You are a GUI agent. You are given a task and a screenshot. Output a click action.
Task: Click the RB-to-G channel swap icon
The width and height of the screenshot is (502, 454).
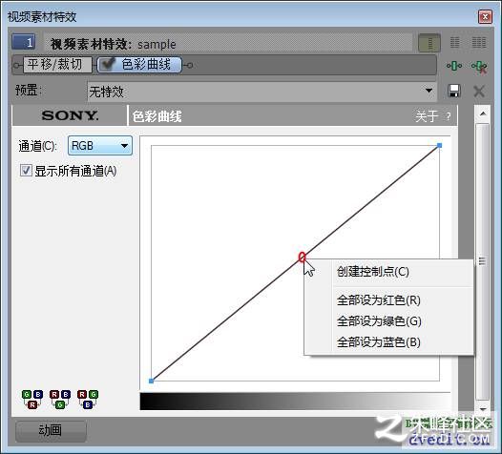[60, 400]
